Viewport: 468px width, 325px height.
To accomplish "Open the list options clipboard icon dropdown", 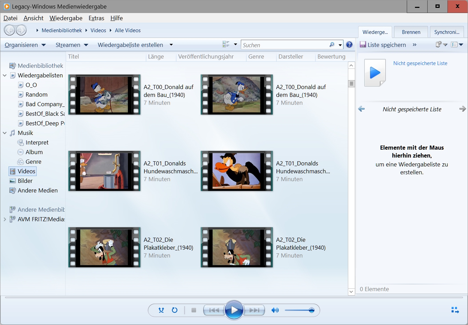I will [x=441, y=45].
